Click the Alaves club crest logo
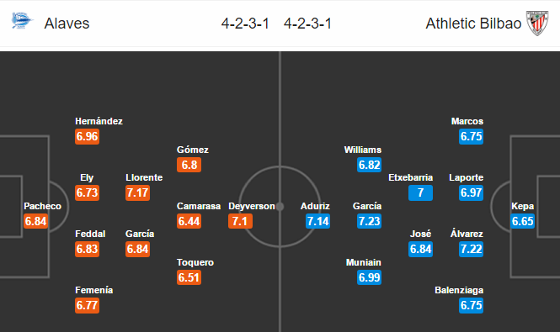 [x=21, y=21]
